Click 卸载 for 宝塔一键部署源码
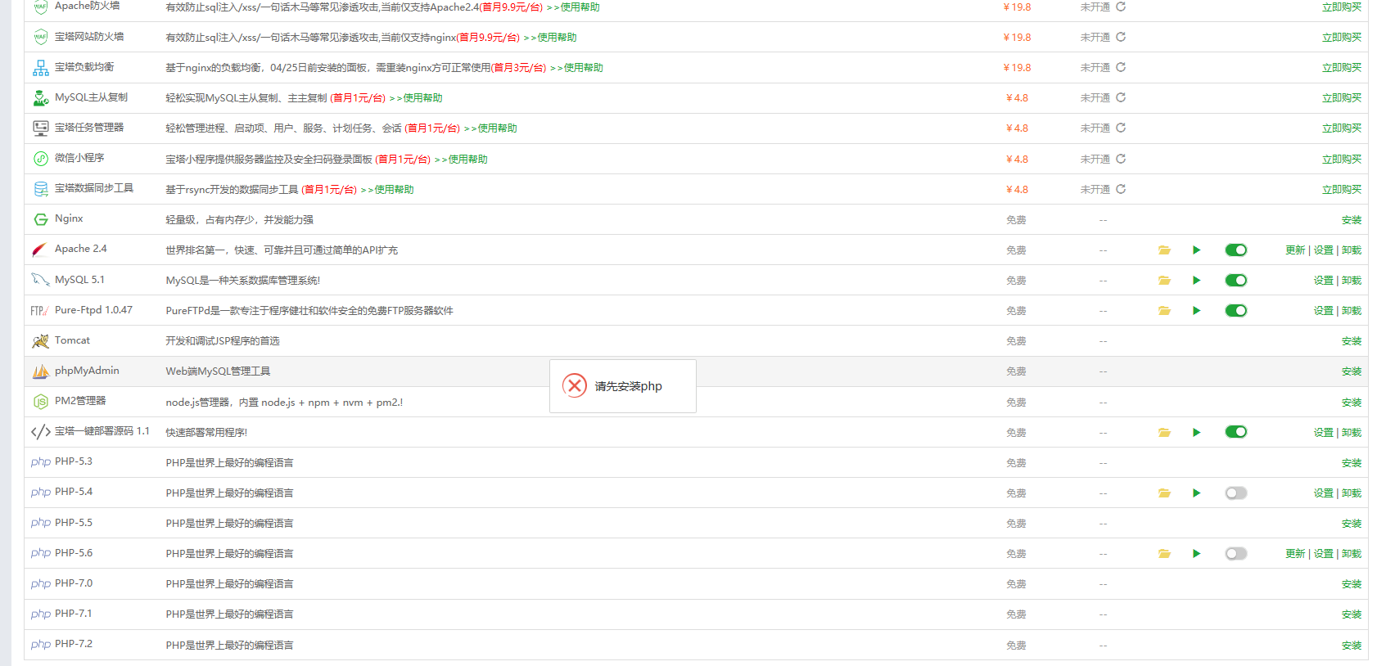 click(1352, 433)
